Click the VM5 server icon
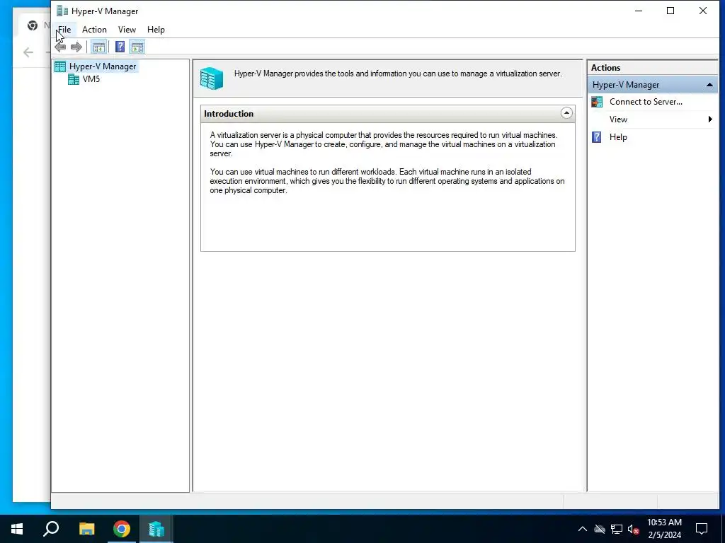Screen dimensions: 725x543 74,79
